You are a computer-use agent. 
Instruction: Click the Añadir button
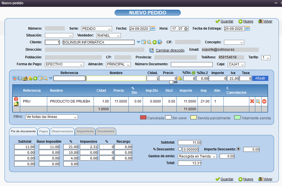(x=260, y=78)
